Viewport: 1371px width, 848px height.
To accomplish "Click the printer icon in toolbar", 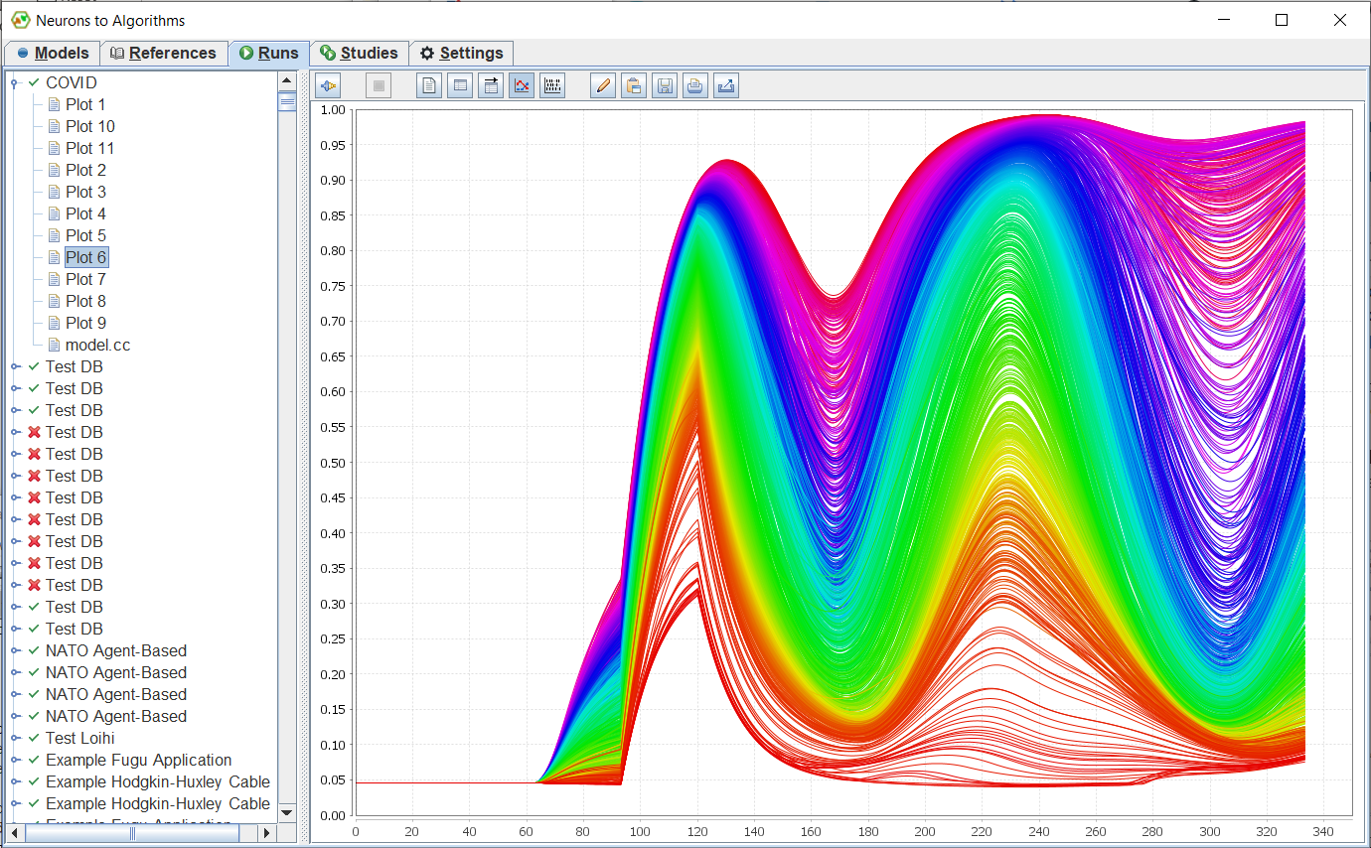I will pos(695,85).
